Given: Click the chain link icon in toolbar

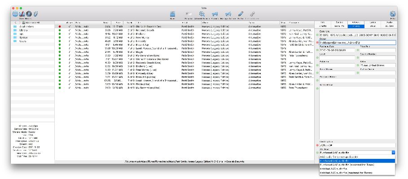Looking at the screenshot, I should click(252, 14).
